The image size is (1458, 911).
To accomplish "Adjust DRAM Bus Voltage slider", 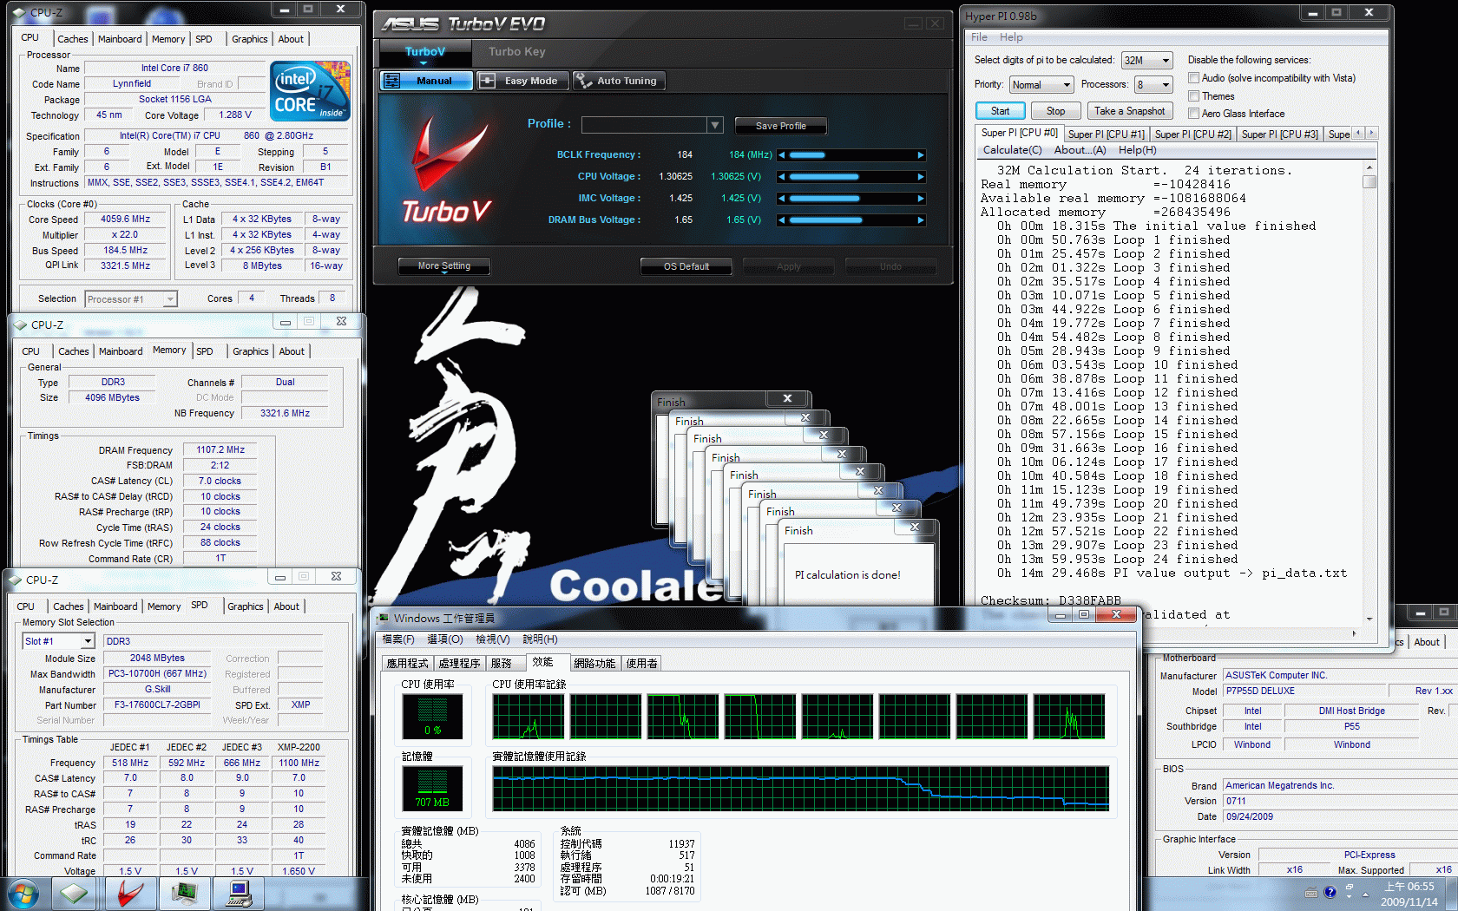I will point(851,220).
